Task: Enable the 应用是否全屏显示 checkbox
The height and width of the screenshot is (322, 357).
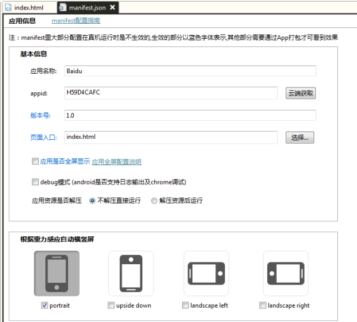Action: (x=35, y=161)
